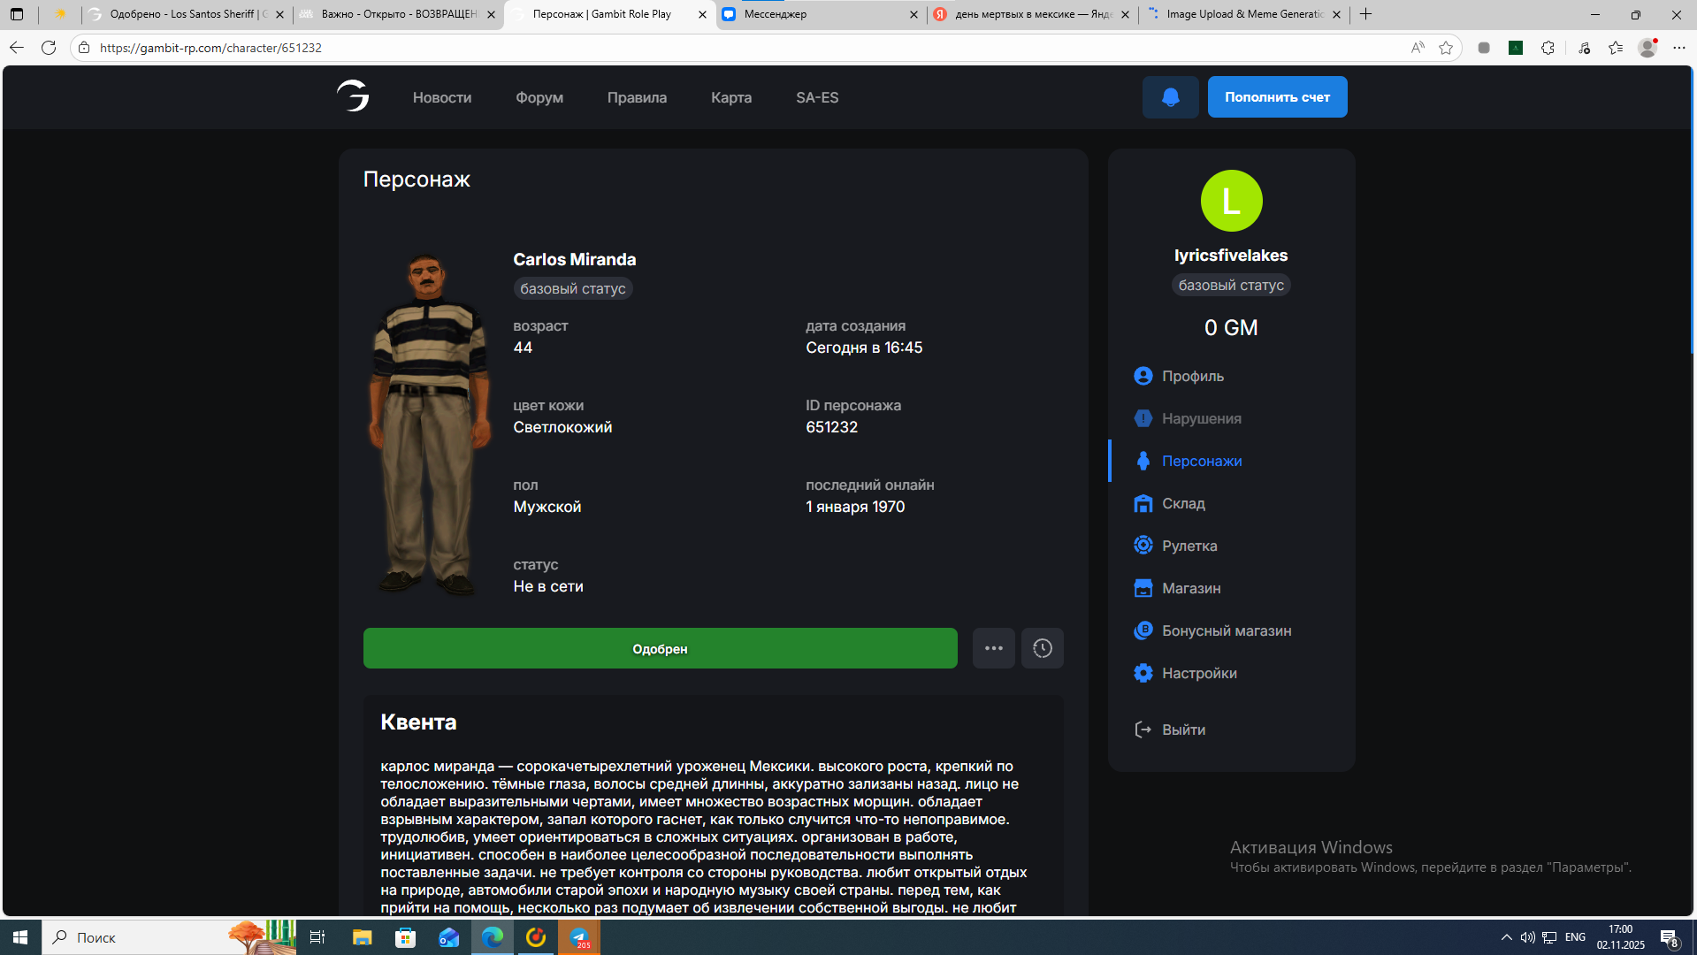Open the Форум navigation item
1697x955 pixels.
(539, 97)
